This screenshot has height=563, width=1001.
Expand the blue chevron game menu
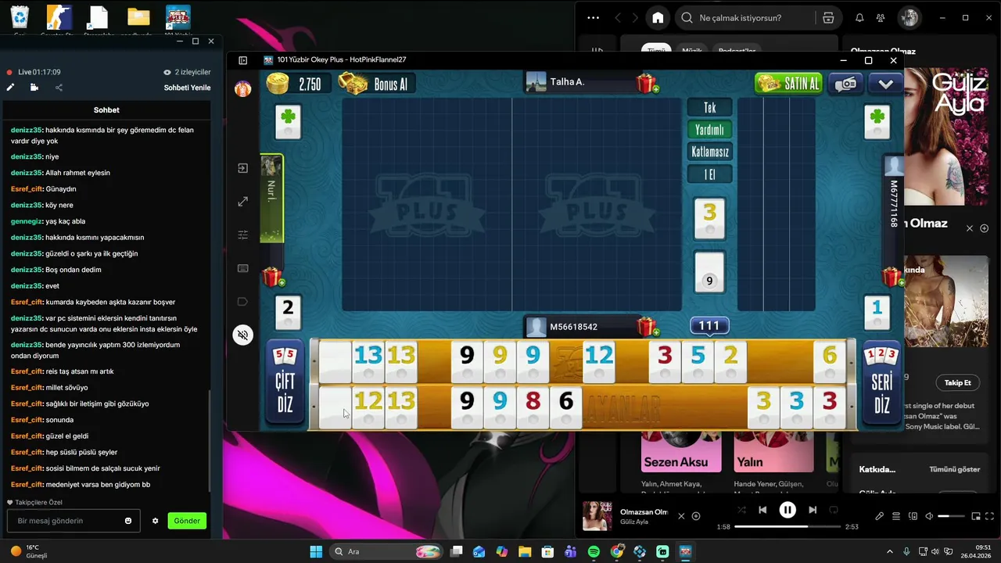[885, 84]
